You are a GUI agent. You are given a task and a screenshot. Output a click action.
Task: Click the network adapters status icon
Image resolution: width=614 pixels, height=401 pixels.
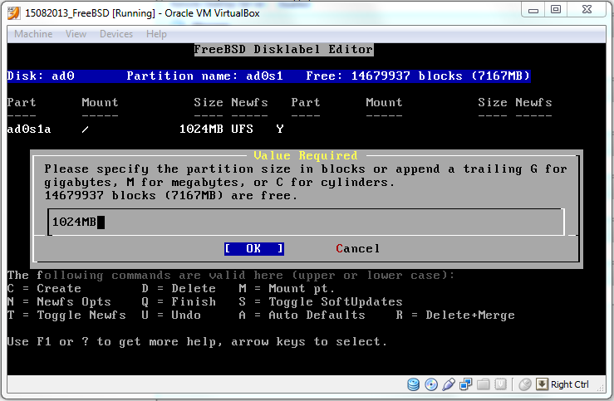[x=466, y=384]
